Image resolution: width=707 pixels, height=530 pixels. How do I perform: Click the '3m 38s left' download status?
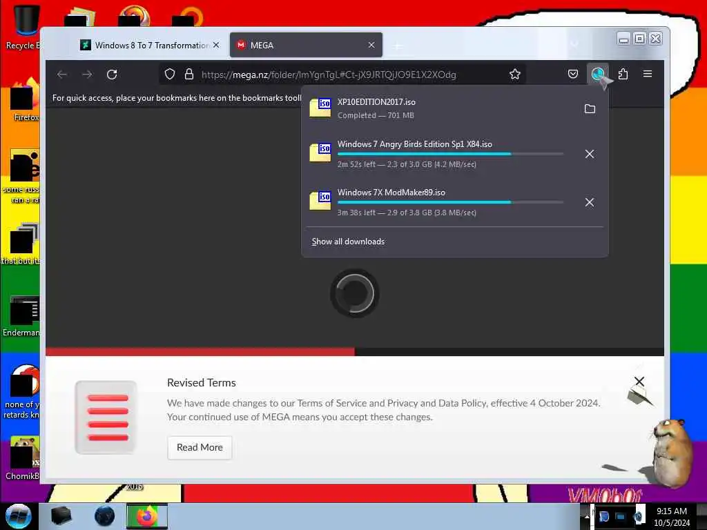(x=407, y=213)
